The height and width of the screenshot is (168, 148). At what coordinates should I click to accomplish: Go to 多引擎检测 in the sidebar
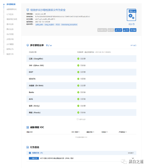(11, 4)
